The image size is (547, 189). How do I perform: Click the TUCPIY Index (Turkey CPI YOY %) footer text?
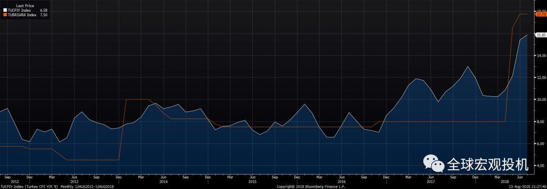point(30,186)
